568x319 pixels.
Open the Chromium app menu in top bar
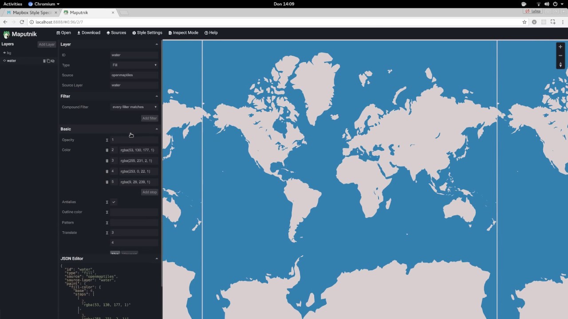click(44, 4)
